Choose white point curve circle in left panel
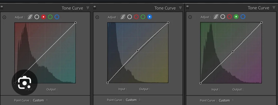This screenshot has width=278, height=105. pyautogui.click(x=37, y=17)
